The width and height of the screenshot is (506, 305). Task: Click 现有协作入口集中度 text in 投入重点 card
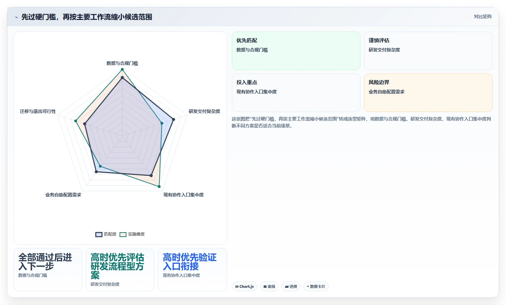[x=257, y=92]
